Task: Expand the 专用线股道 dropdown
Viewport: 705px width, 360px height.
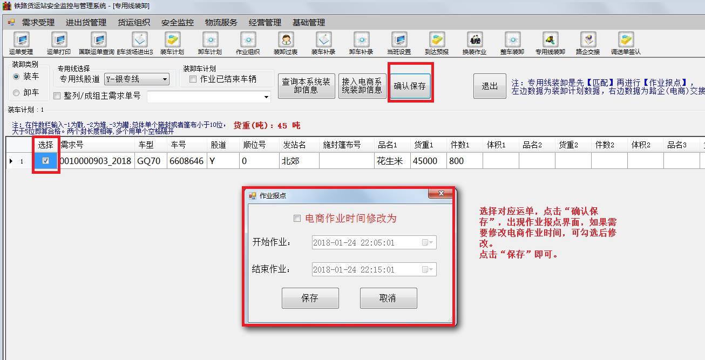Action: coord(165,79)
